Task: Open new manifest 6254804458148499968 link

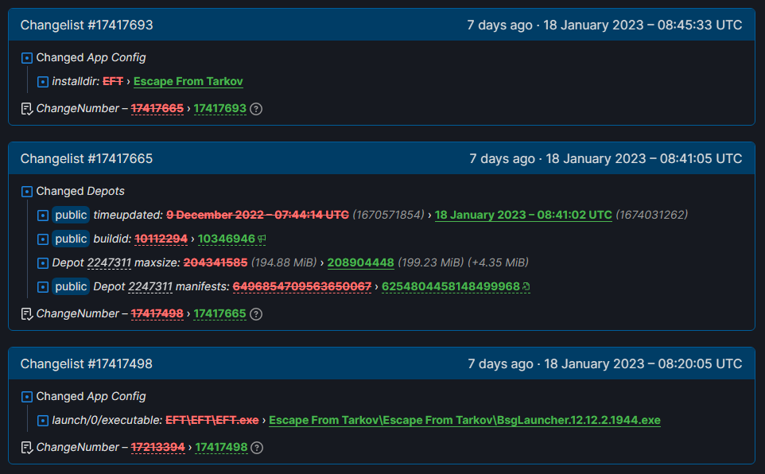Action: point(451,286)
